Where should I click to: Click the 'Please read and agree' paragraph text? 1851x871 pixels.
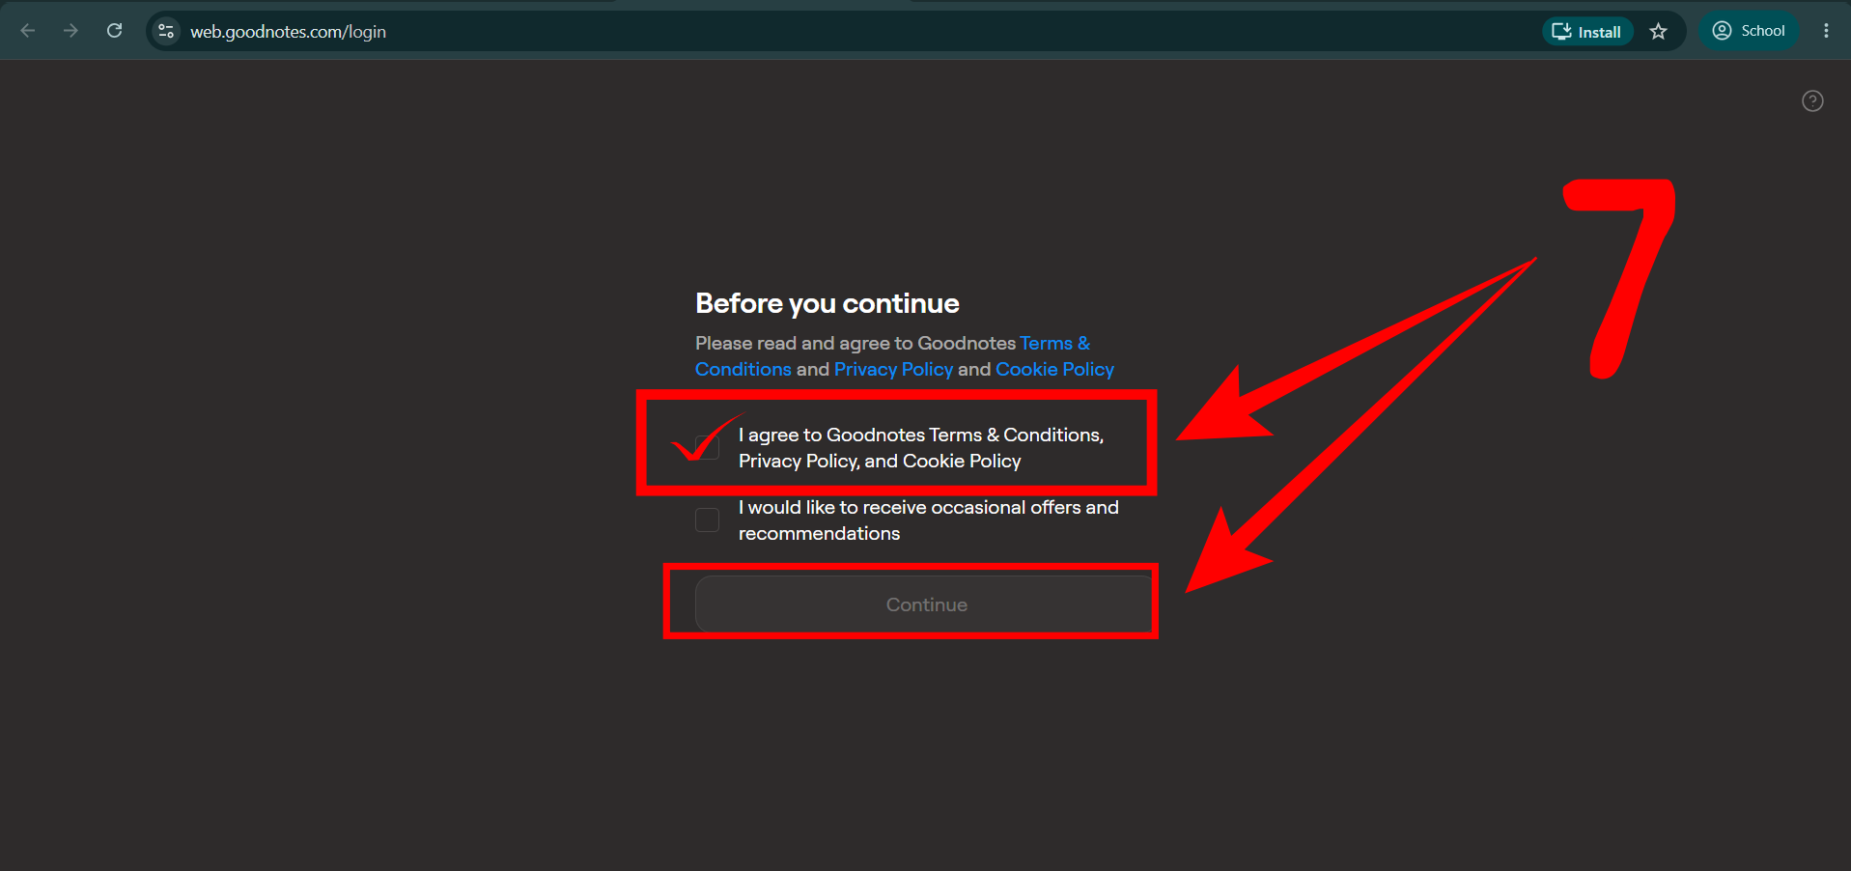click(x=905, y=356)
